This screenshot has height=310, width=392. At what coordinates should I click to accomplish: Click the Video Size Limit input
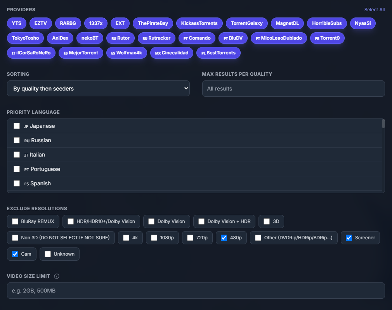pos(196,291)
